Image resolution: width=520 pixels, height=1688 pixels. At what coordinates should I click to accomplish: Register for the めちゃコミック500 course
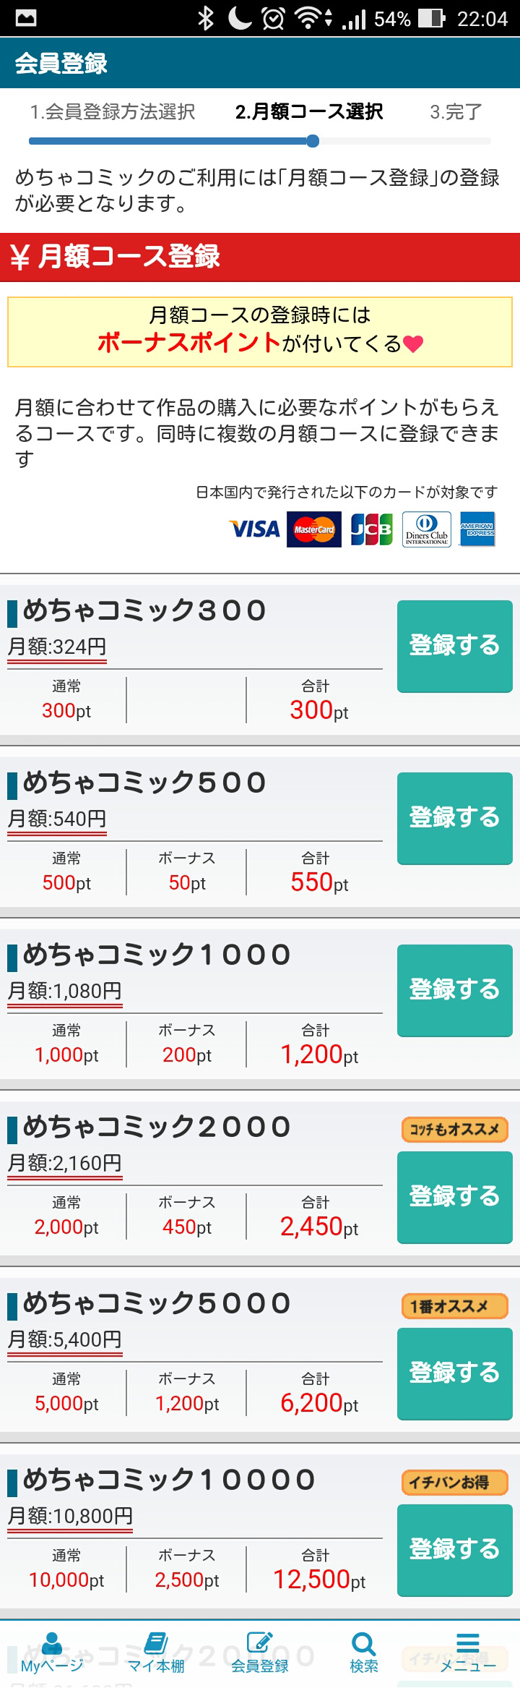[455, 818]
